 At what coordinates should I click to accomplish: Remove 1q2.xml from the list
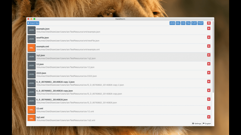click(x=209, y=117)
